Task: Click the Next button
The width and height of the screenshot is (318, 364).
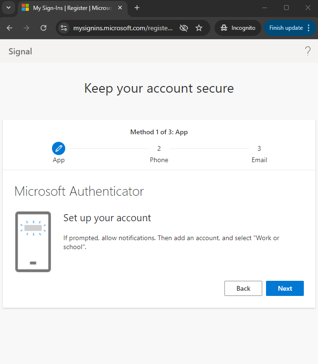Action: click(x=285, y=288)
